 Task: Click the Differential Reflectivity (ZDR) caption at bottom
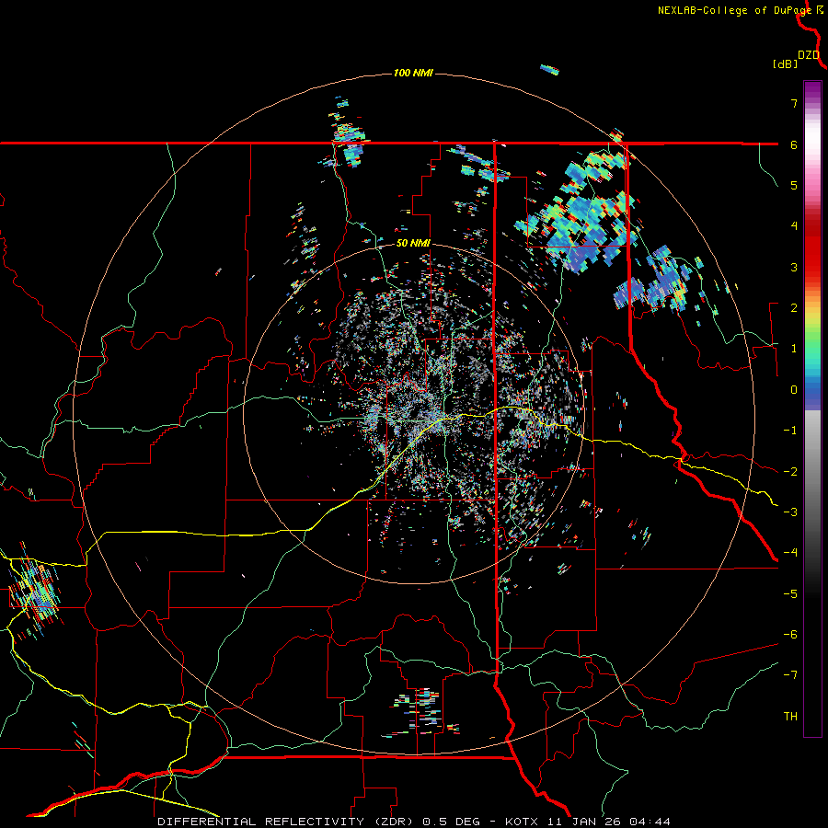point(414,822)
